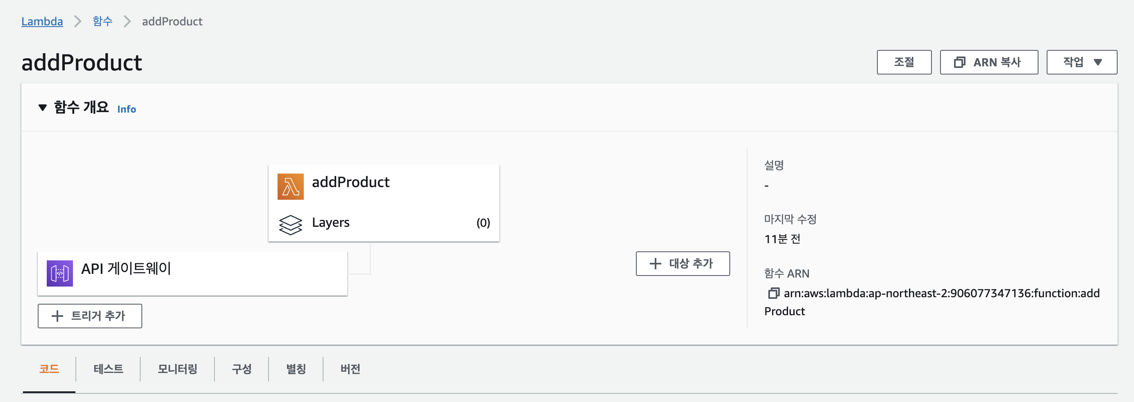Select the 구성 tab

click(x=241, y=368)
